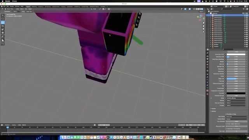Open the viewport Object menu
Screen dimensions: 249x140
click(x=30, y=9)
